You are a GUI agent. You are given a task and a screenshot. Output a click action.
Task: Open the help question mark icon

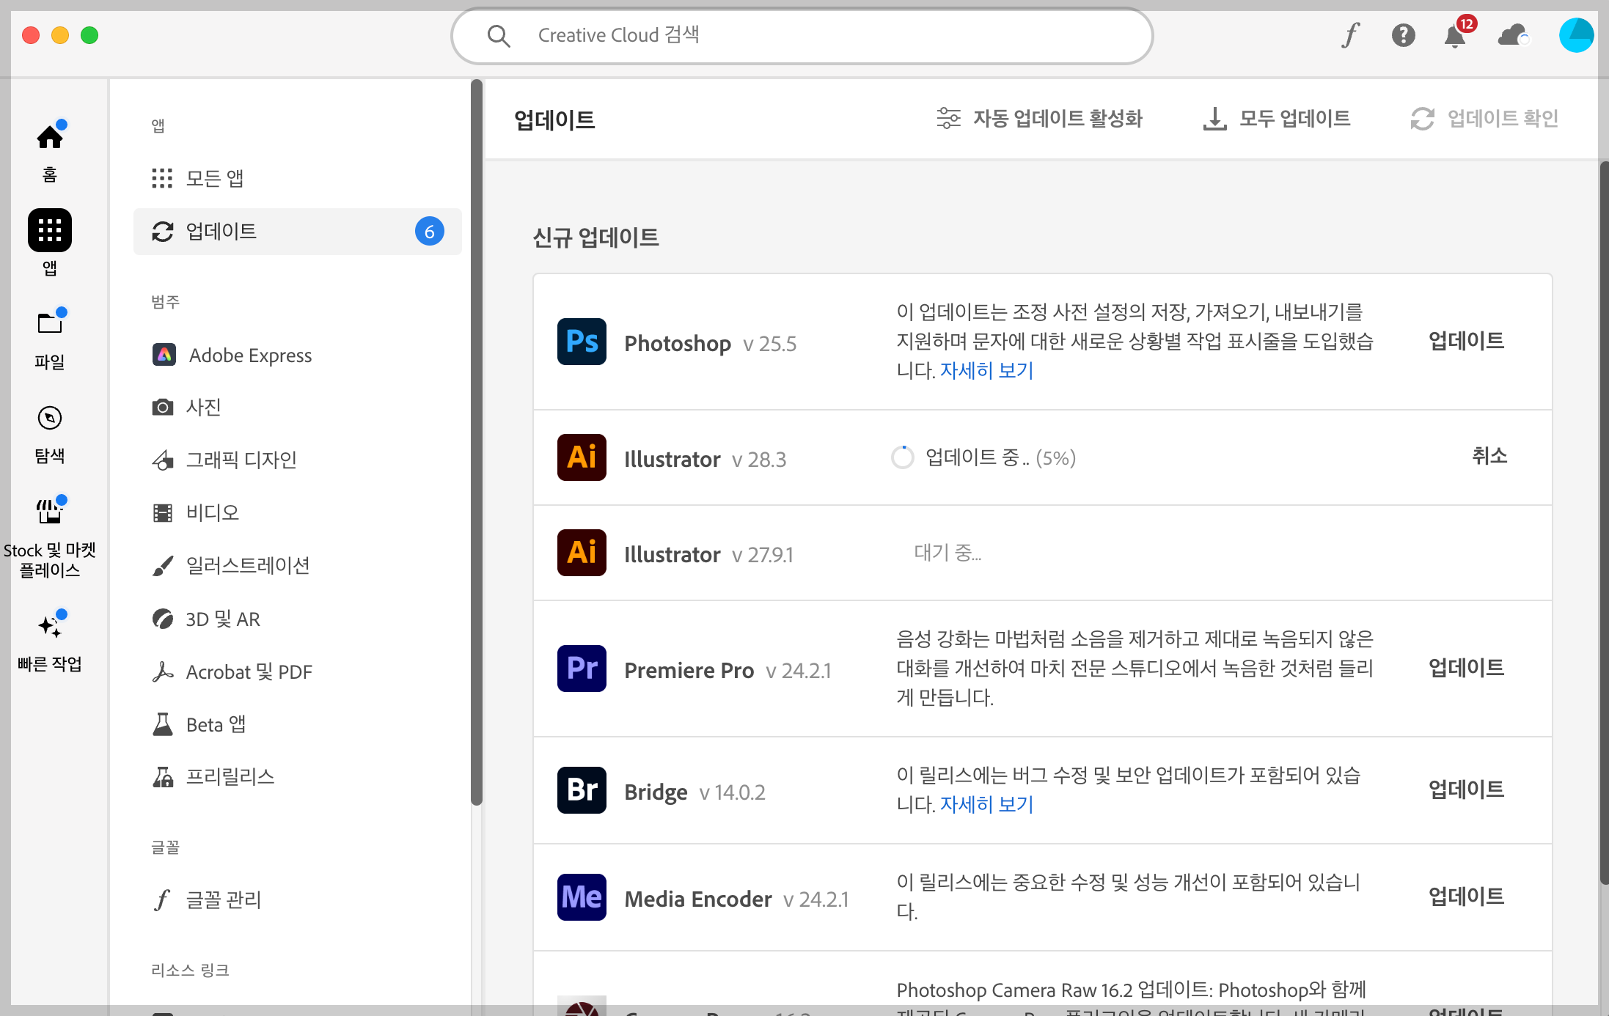(x=1403, y=35)
